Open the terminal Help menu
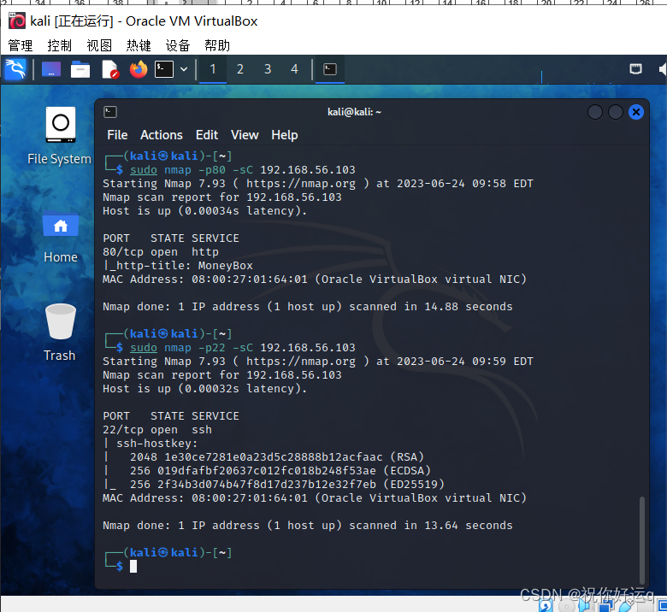 click(285, 135)
